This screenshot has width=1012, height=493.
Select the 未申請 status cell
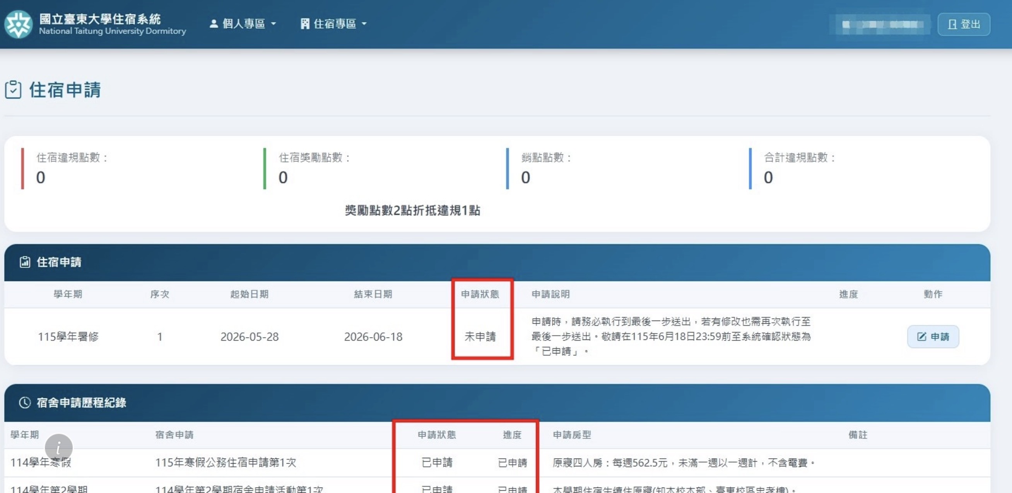click(x=480, y=336)
